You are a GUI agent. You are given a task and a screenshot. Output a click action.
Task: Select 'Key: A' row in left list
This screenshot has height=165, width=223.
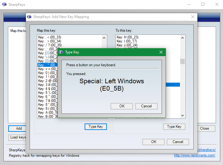pos(48,113)
